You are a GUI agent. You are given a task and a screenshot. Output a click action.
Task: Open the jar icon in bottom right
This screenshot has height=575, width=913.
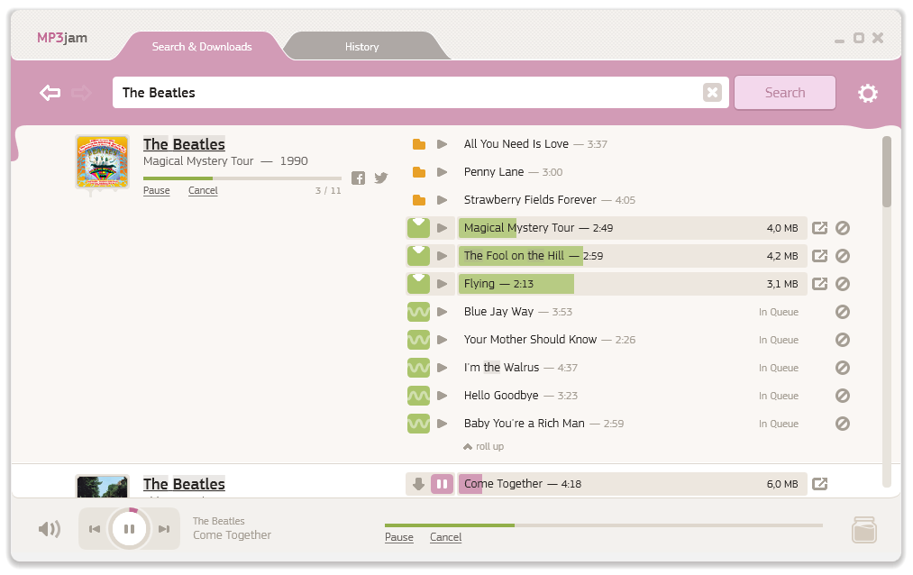[x=864, y=530]
